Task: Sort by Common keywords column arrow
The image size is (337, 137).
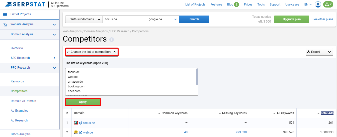Action: click(x=159, y=113)
